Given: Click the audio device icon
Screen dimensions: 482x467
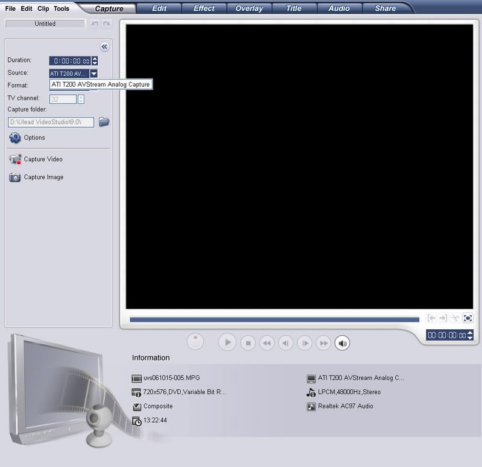Looking at the screenshot, I should (311, 406).
